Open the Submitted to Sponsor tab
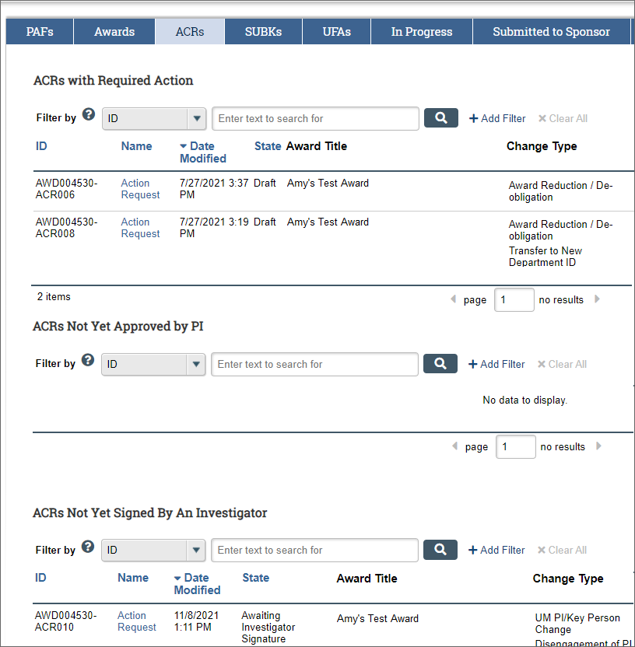This screenshot has height=647, width=635. [551, 32]
